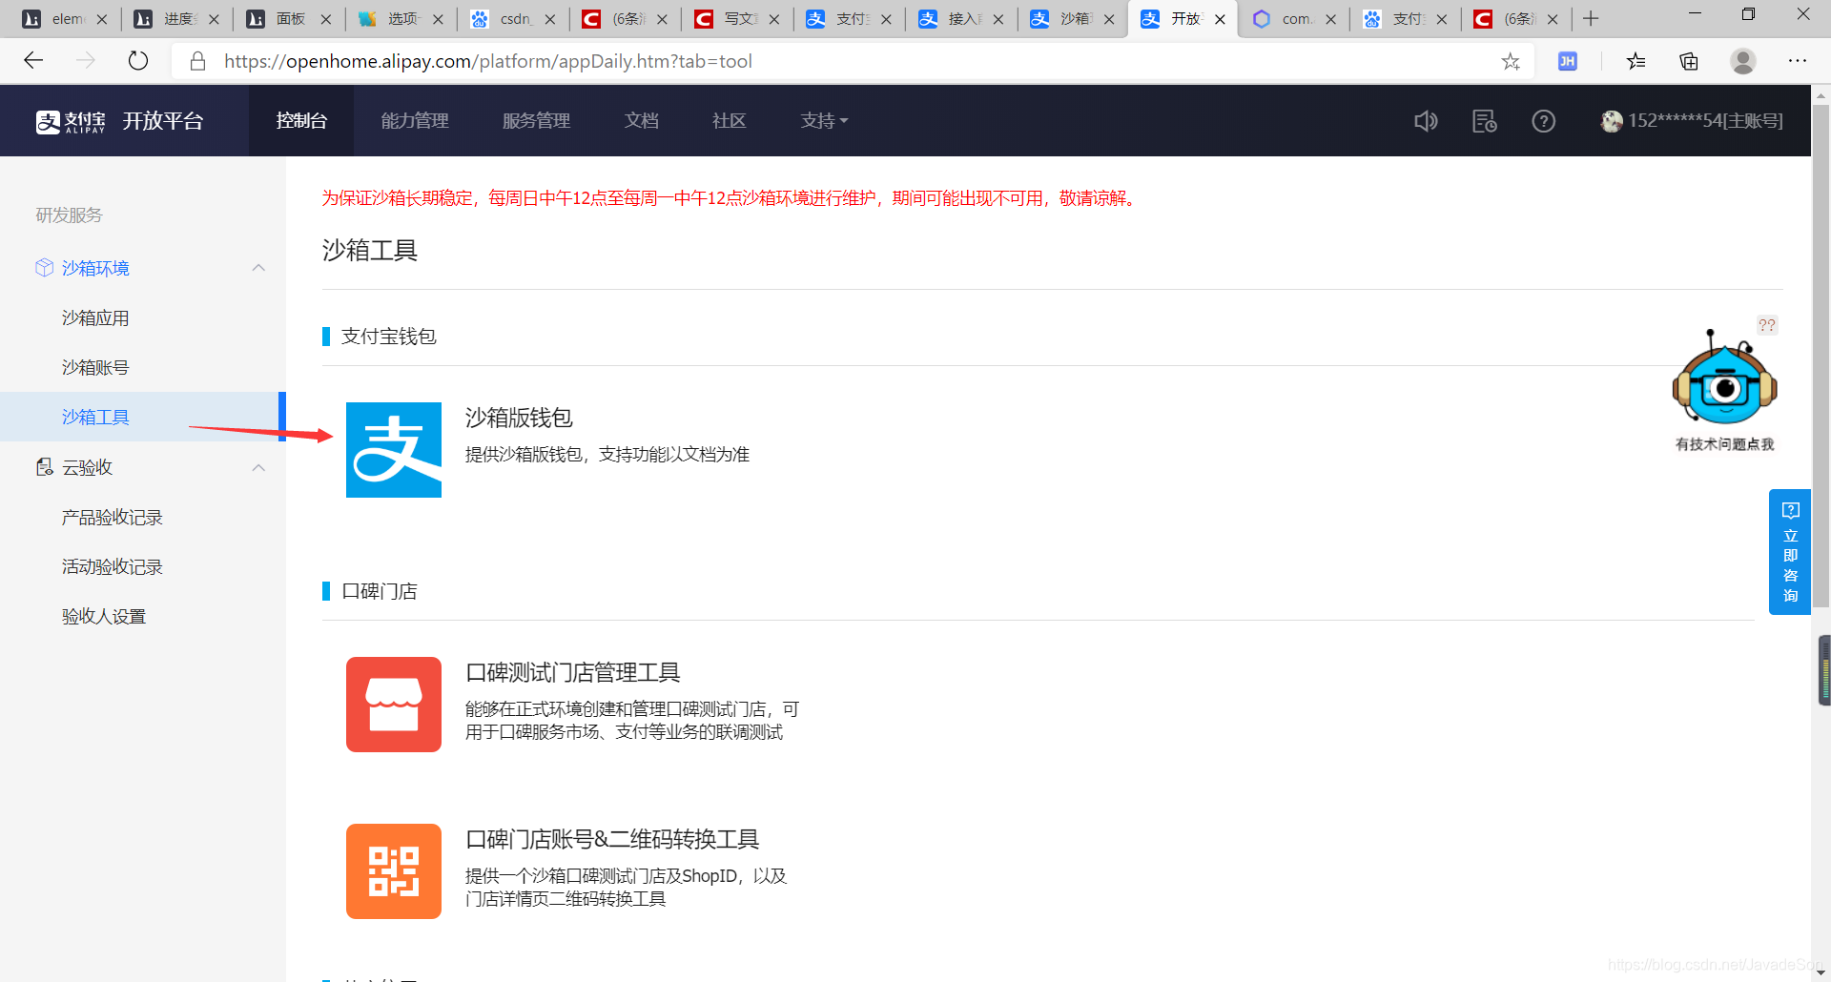Click the announcement speaker icon in header
The width and height of the screenshot is (1831, 982).
(1426, 121)
